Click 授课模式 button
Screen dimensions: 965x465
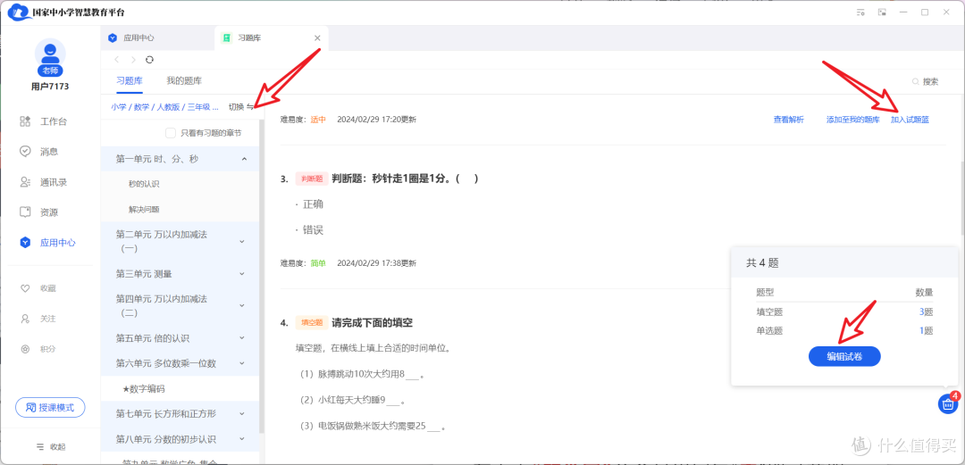coord(50,407)
